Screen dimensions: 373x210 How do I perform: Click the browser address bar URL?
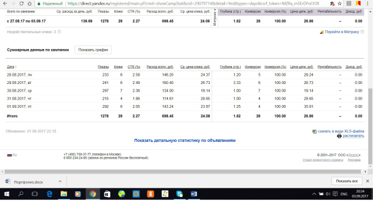point(193,3)
